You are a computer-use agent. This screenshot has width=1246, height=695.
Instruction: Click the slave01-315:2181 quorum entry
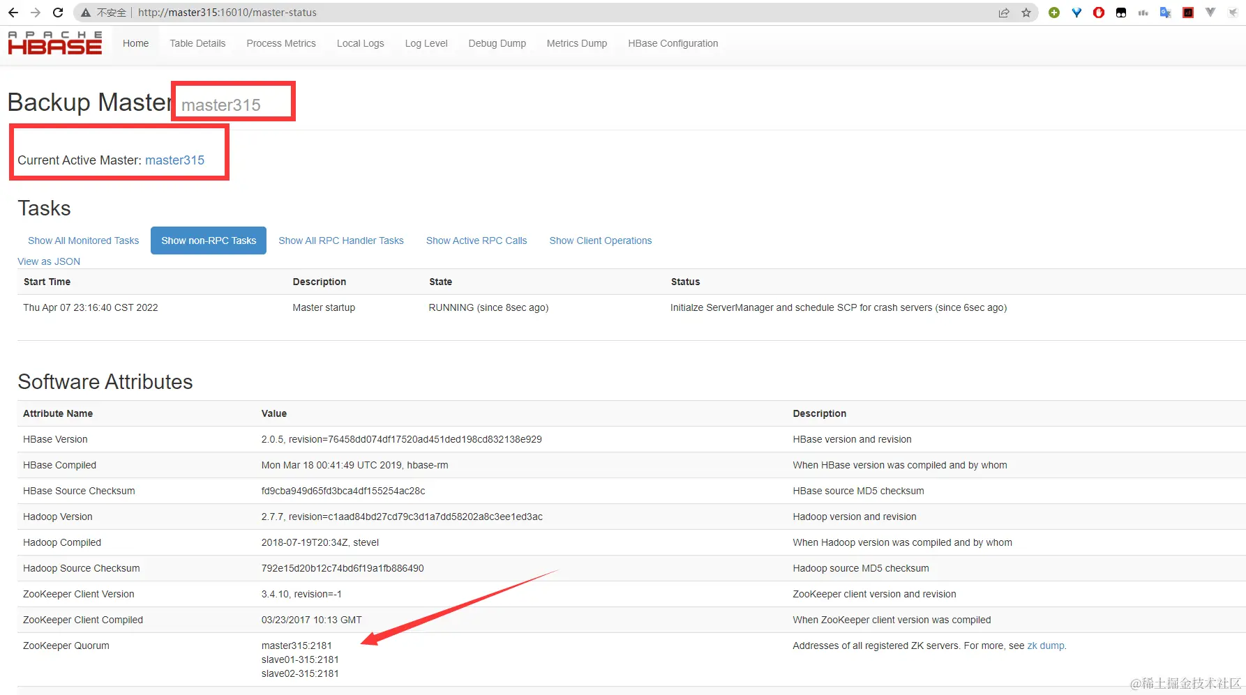300,659
